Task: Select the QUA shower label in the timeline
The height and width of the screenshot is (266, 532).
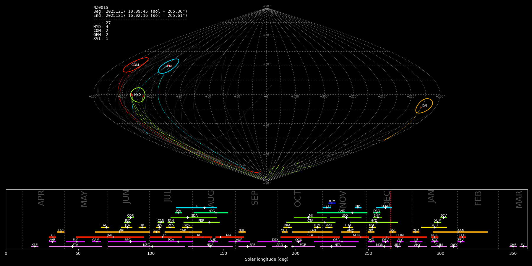Action: 416,231
